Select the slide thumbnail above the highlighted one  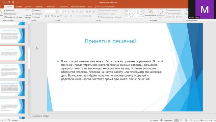[x=12, y=36]
